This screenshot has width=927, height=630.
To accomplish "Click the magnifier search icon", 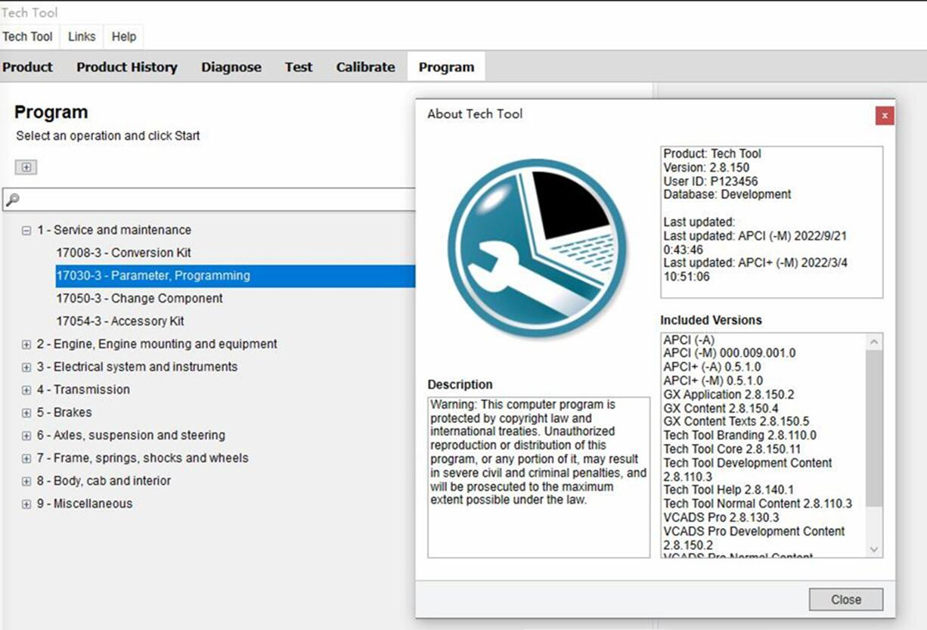I will pos(12,200).
